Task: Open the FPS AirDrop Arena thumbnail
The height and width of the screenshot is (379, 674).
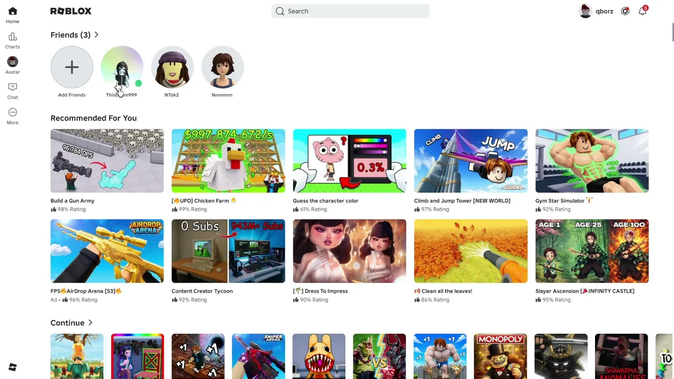Action: click(107, 251)
